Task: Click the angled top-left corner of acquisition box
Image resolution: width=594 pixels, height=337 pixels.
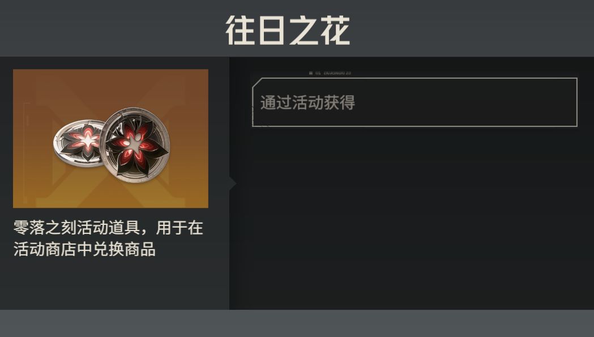Action: click(257, 82)
